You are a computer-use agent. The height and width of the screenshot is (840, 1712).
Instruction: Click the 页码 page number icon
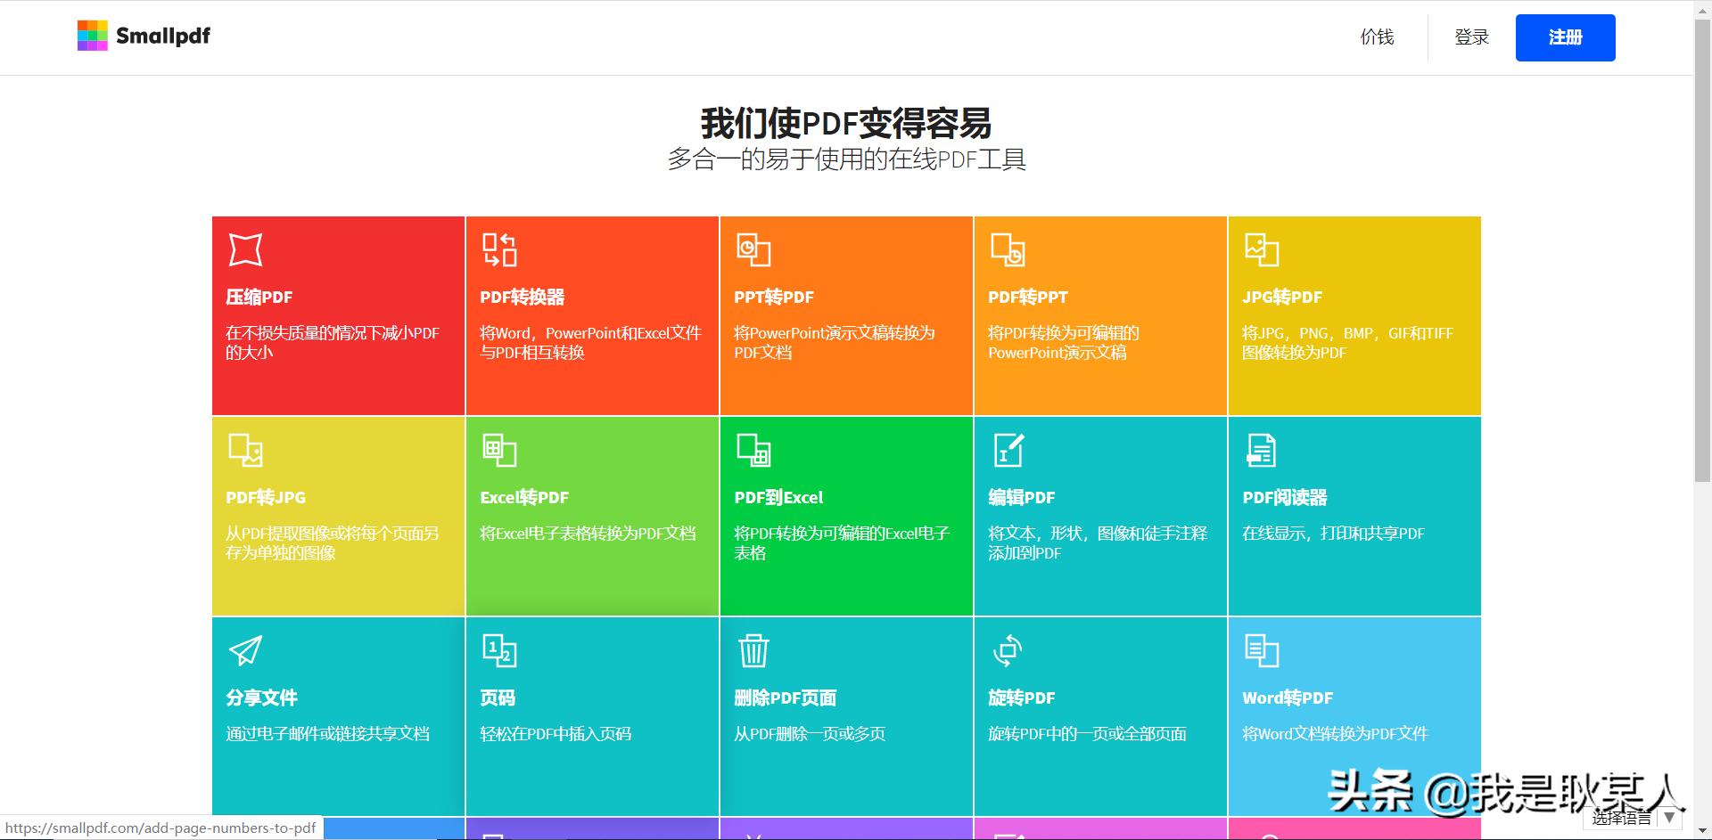499,650
